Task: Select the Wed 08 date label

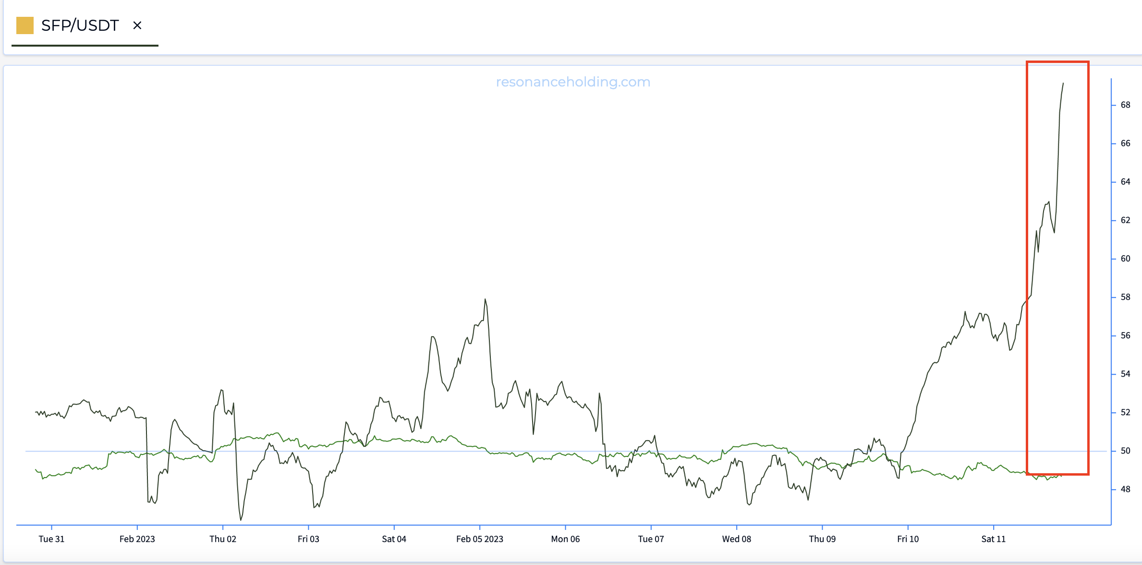Action: point(736,539)
